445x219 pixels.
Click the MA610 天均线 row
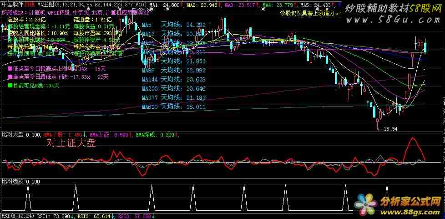[173, 107]
